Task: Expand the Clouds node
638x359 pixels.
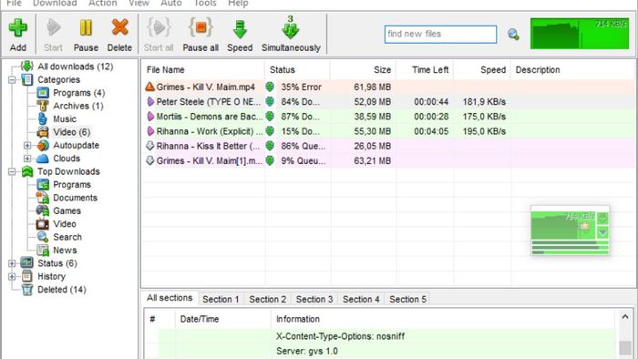Action: [27, 159]
